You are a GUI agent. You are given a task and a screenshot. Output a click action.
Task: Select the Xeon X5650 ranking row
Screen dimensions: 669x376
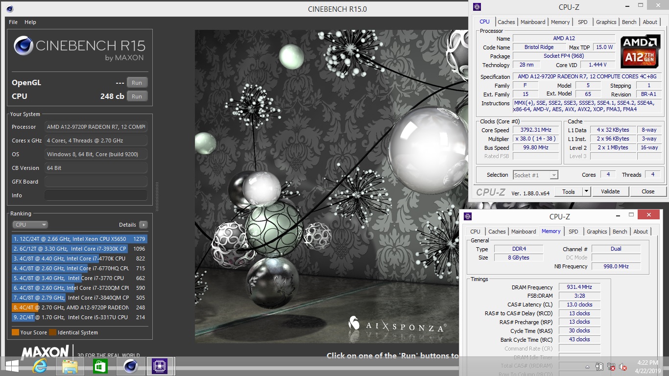(80, 239)
